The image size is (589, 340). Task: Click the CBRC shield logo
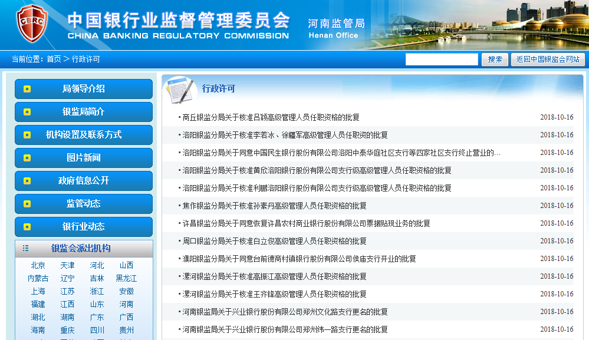pos(31,24)
